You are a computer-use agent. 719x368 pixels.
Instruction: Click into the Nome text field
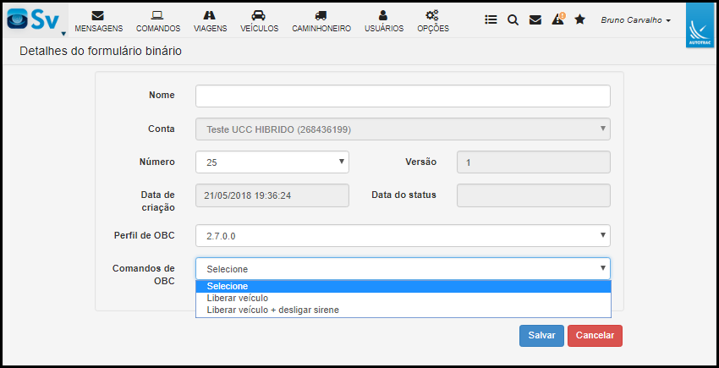tap(403, 96)
